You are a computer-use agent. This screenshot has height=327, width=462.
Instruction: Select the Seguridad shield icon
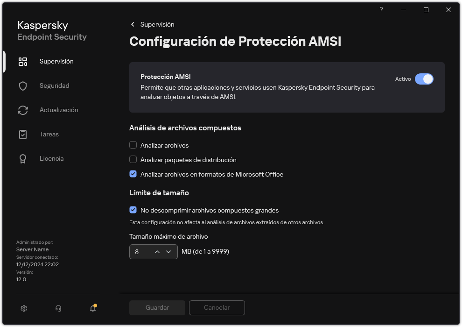[23, 85]
